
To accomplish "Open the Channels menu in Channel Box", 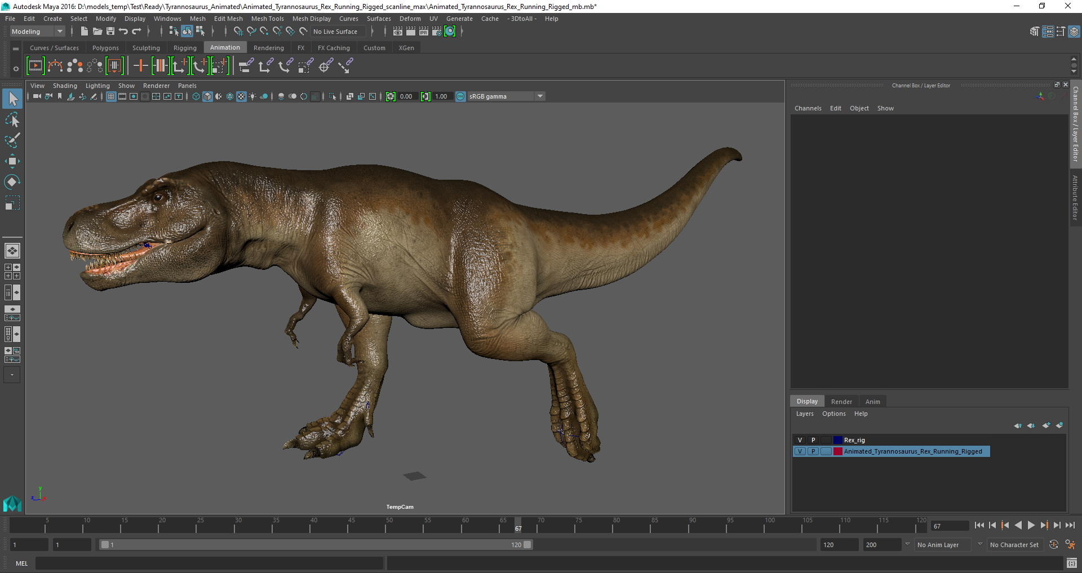I will (x=808, y=108).
